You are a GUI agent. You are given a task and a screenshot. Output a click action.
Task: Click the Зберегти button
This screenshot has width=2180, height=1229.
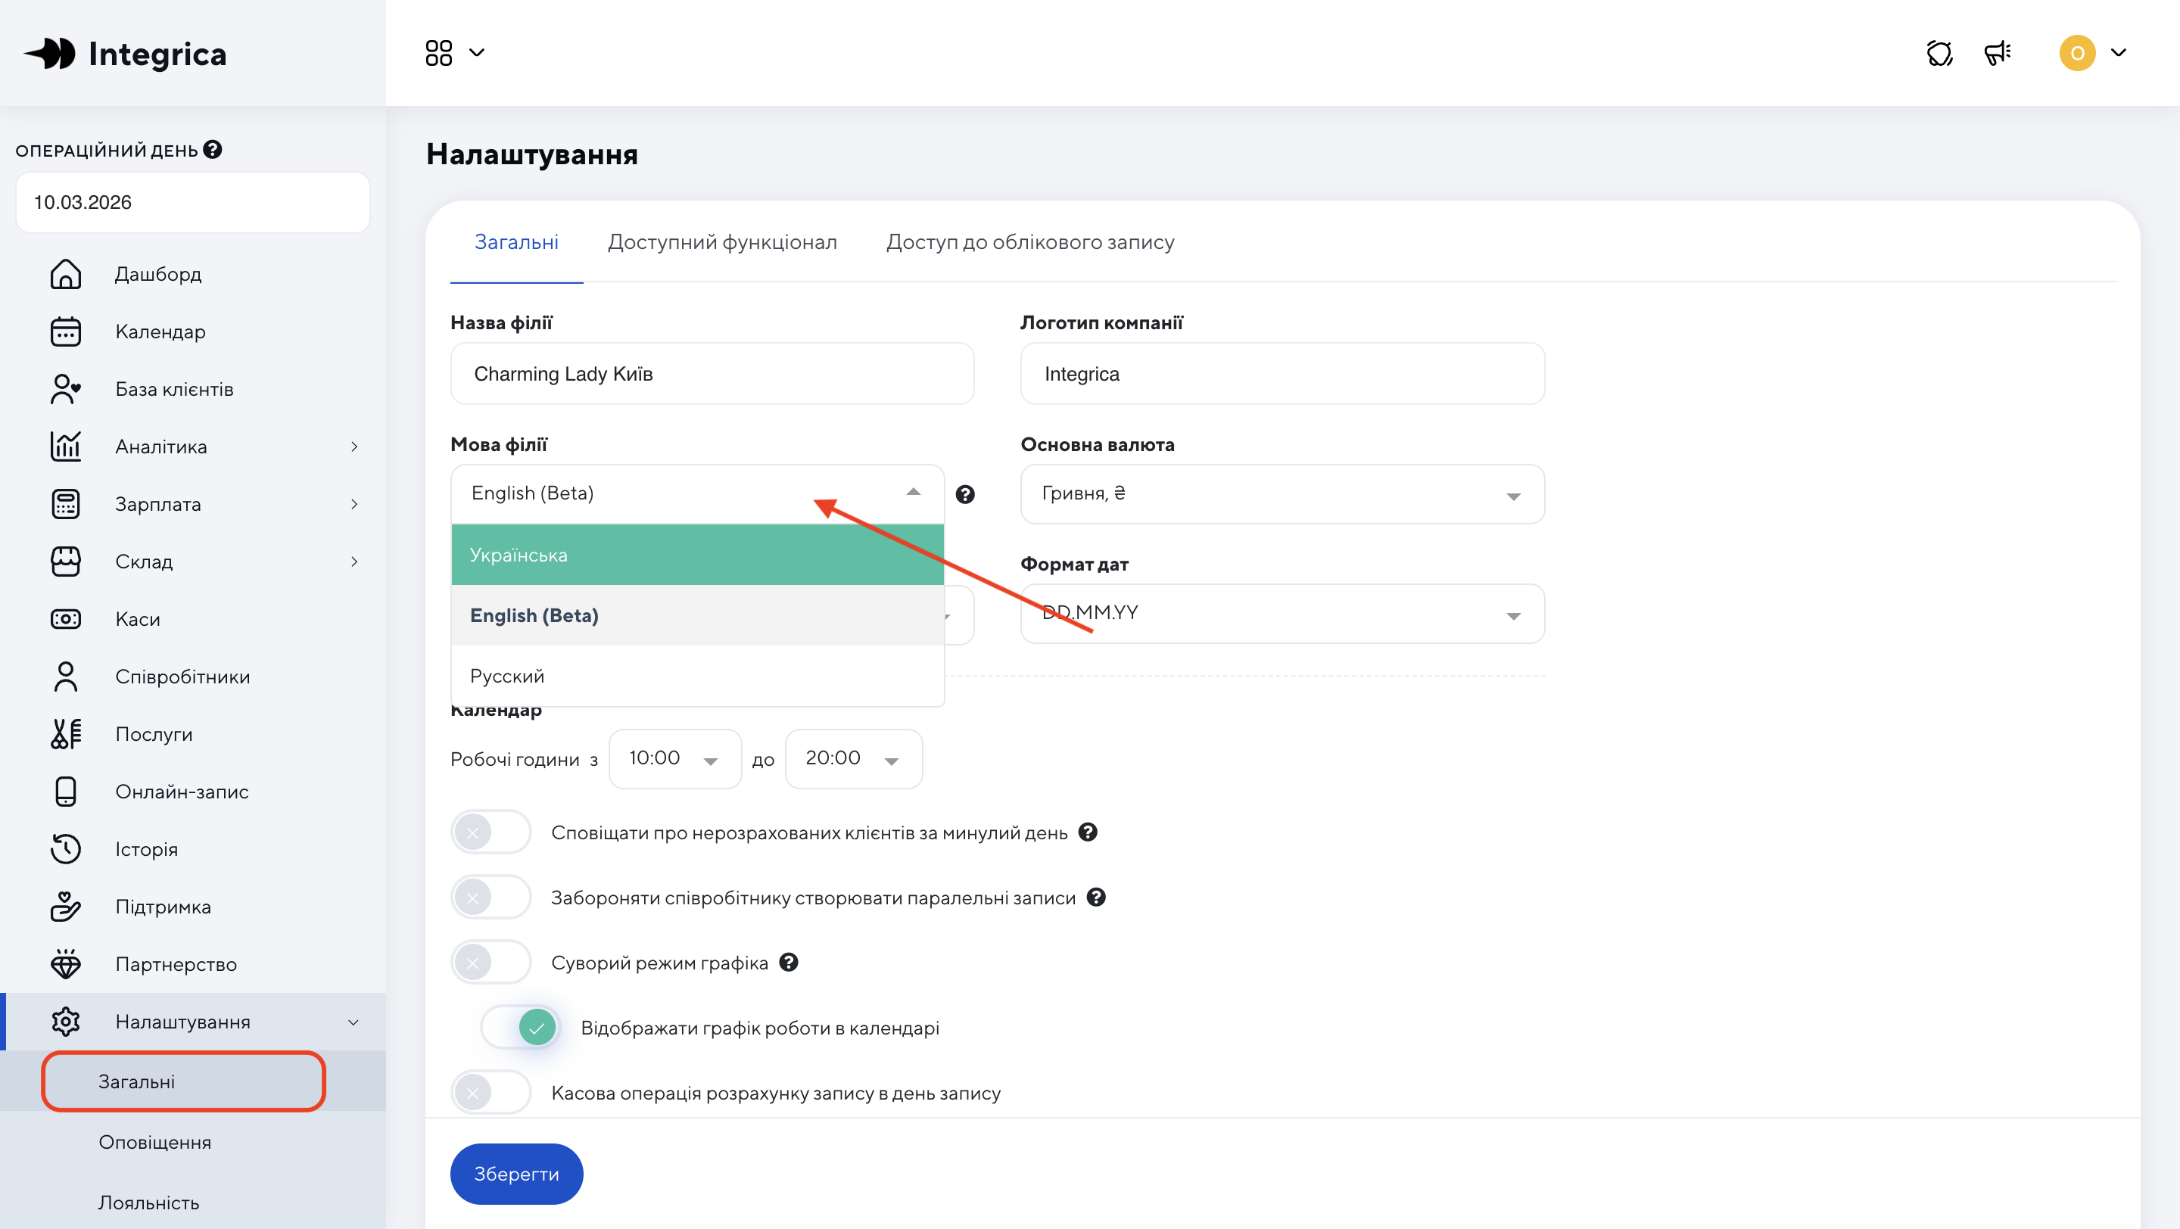[x=516, y=1174]
